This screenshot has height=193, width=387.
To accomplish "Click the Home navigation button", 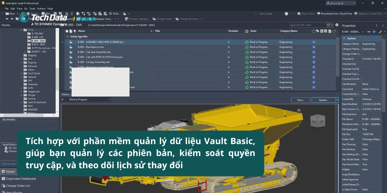I will 8,172.
